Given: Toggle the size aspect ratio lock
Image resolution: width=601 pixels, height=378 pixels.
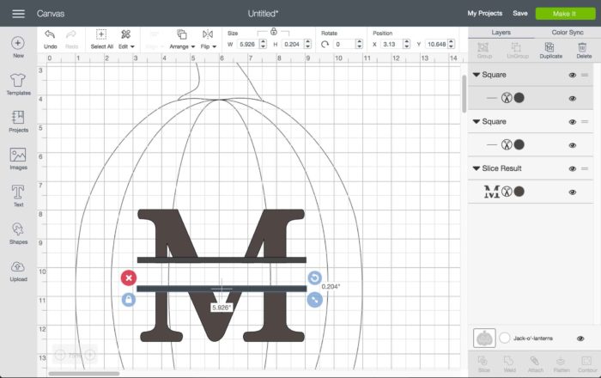Looking at the screenshot, I should tap(273, 32).
